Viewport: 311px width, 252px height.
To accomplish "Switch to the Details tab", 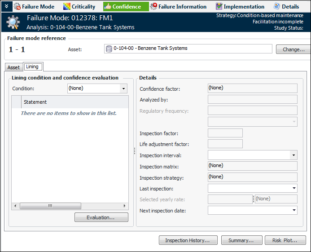I will coord(286,7).
